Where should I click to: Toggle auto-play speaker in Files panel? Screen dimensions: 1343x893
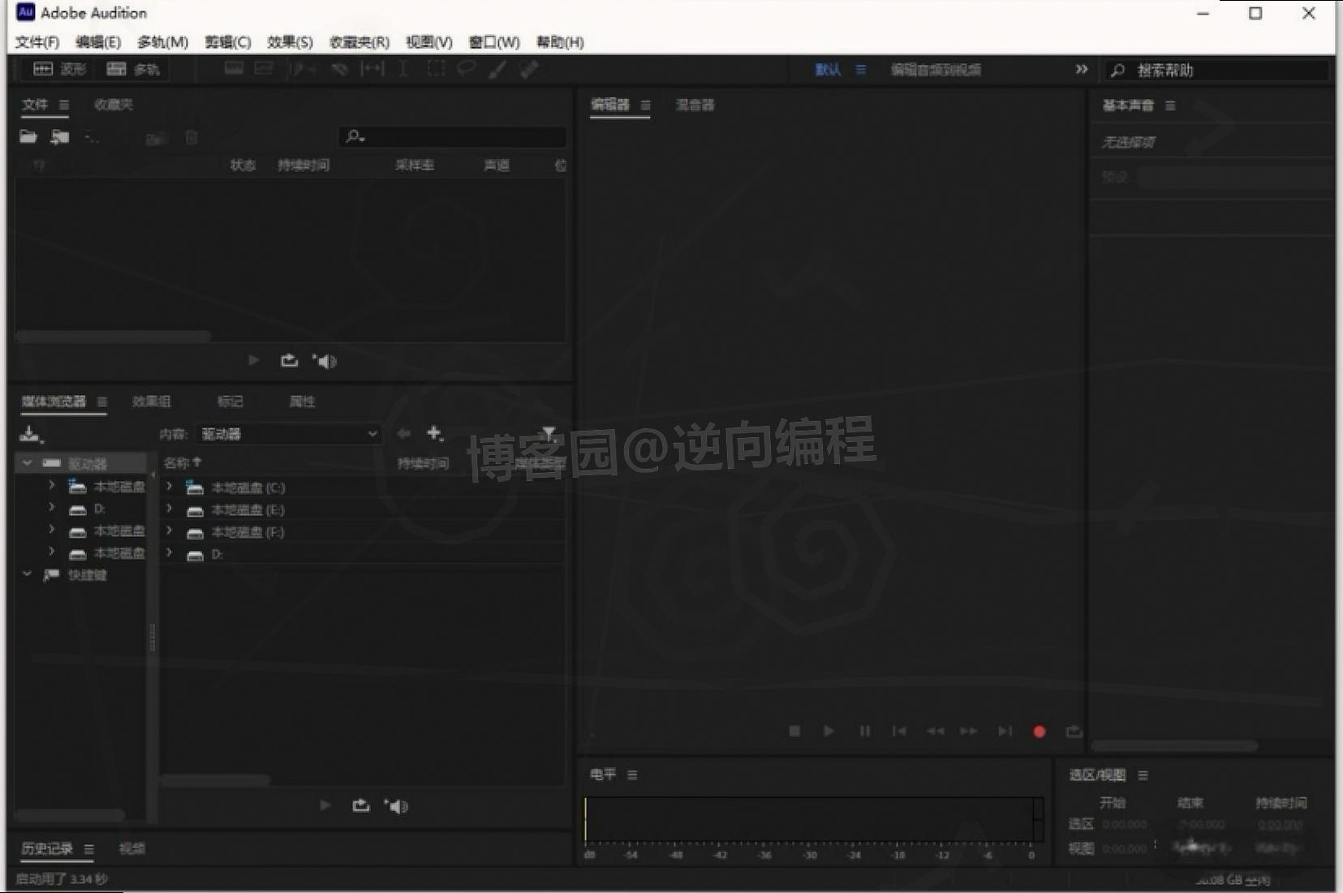326,360
